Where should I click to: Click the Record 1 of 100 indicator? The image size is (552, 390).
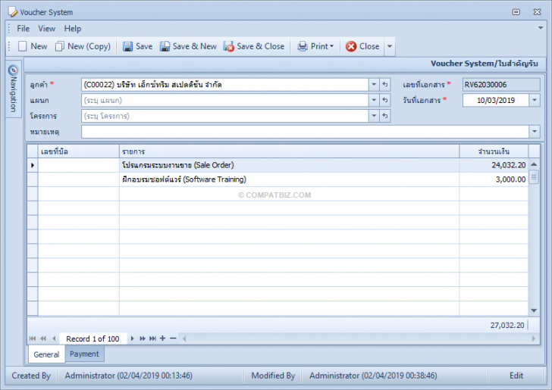(93, 339)
